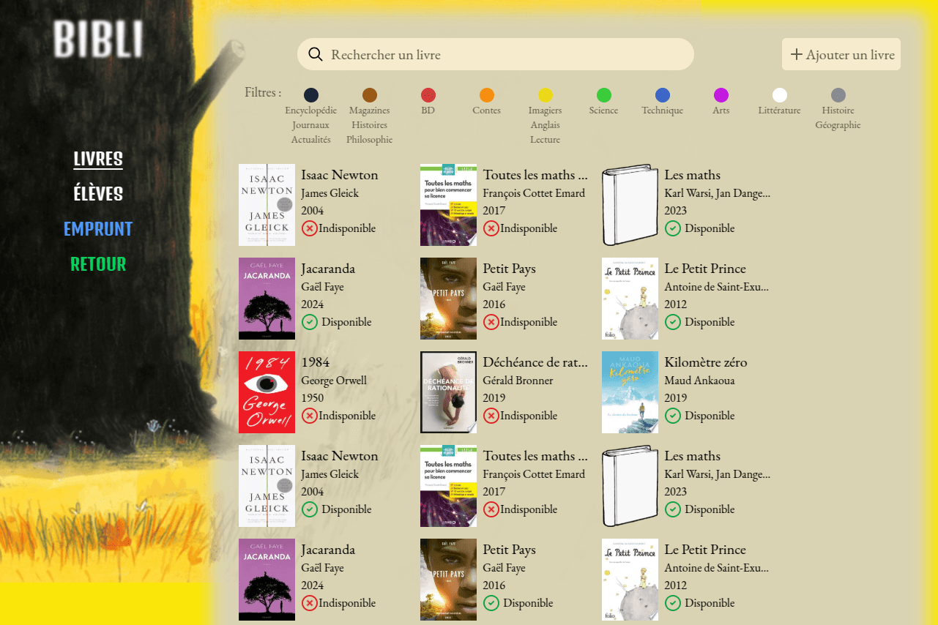Open the Emprunt menu item

tap(98, 229)
